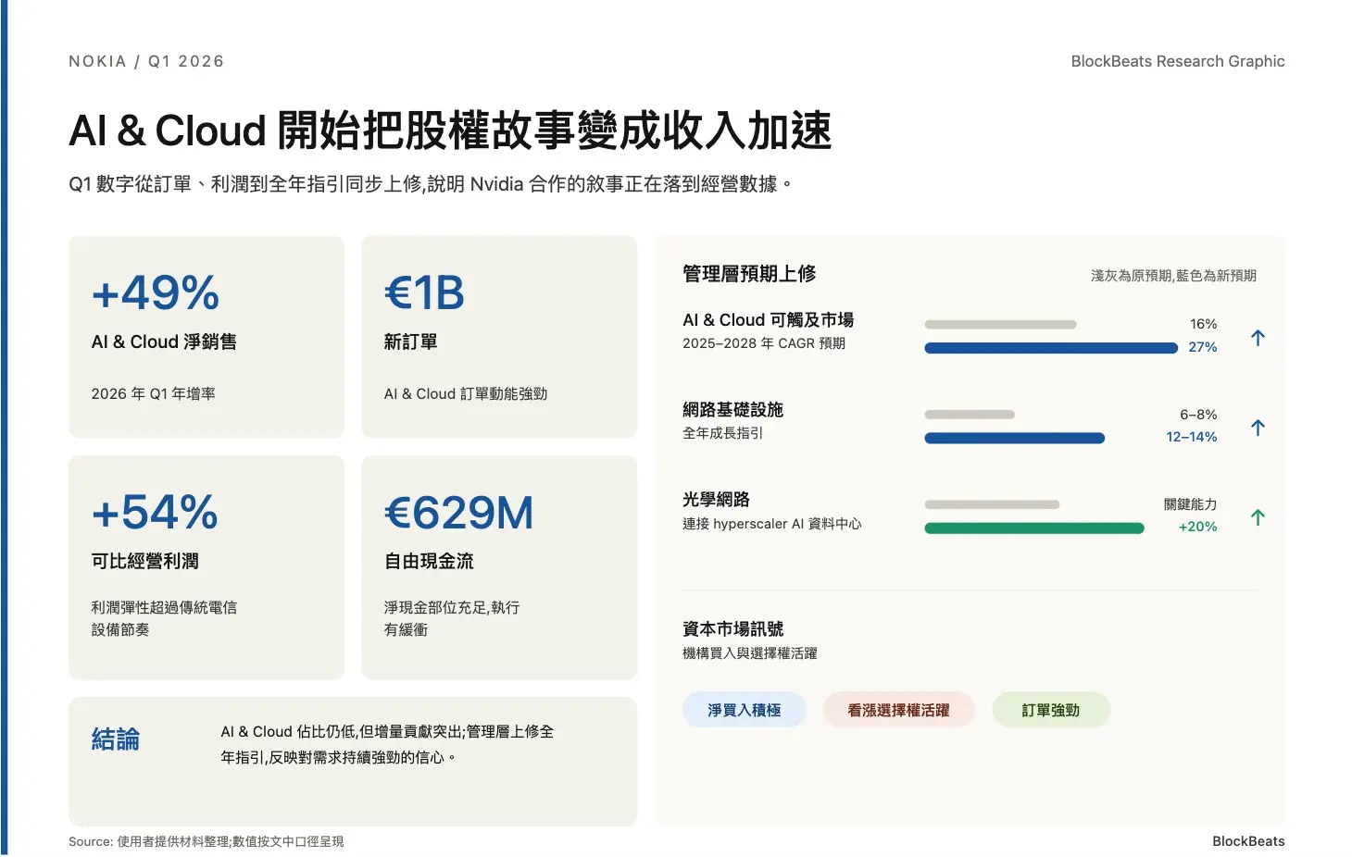This screenshot has width=1352, height=857.
Task: Click the €629M figure
Action: point(458,512)
